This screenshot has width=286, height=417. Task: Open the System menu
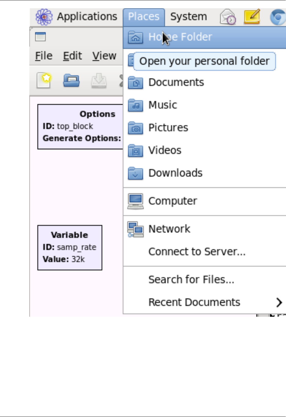pos(188,17)
